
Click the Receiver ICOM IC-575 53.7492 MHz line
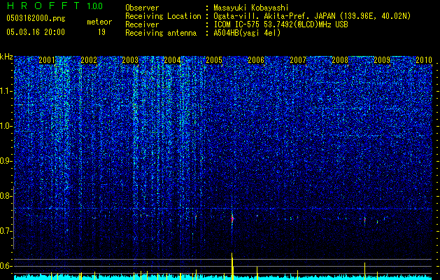281,24
